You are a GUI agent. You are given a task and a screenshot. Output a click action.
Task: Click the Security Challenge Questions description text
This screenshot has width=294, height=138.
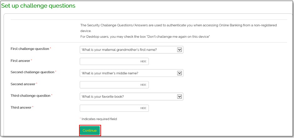click(178, 25)
